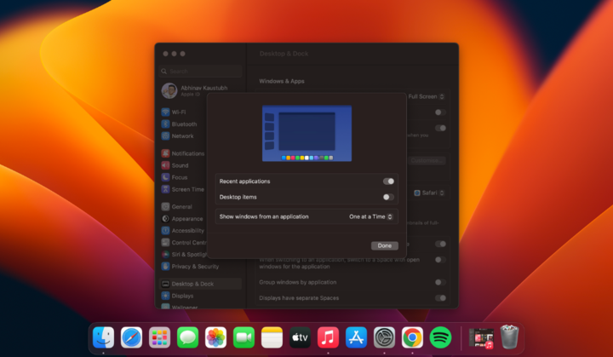Open Trash in the Dock
Screen dimensions: 613x357
pos(509,337)
